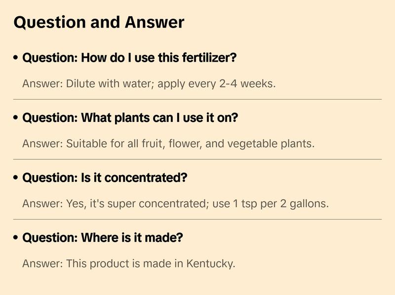Click the "Question and Answer" heading
Image resolution: width=395 pixels, height=295 pixels.
(x=99, y=23)
